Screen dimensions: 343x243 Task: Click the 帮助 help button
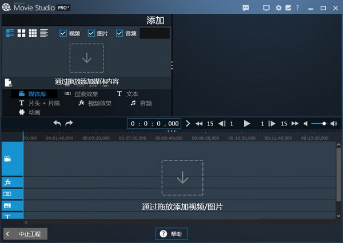(x=171, y=234)
